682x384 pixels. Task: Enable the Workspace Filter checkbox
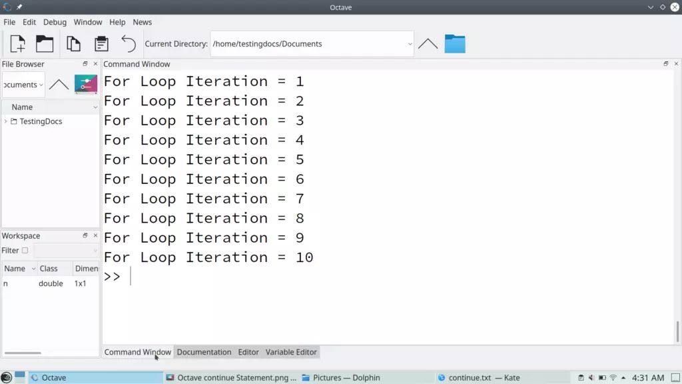tap(25, 251)
